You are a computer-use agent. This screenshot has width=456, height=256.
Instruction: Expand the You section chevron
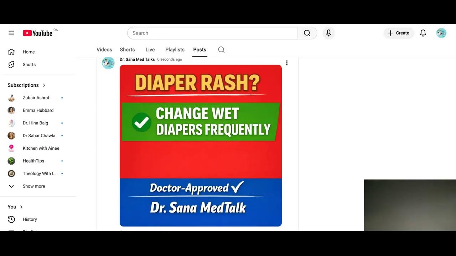click(21, 207)
